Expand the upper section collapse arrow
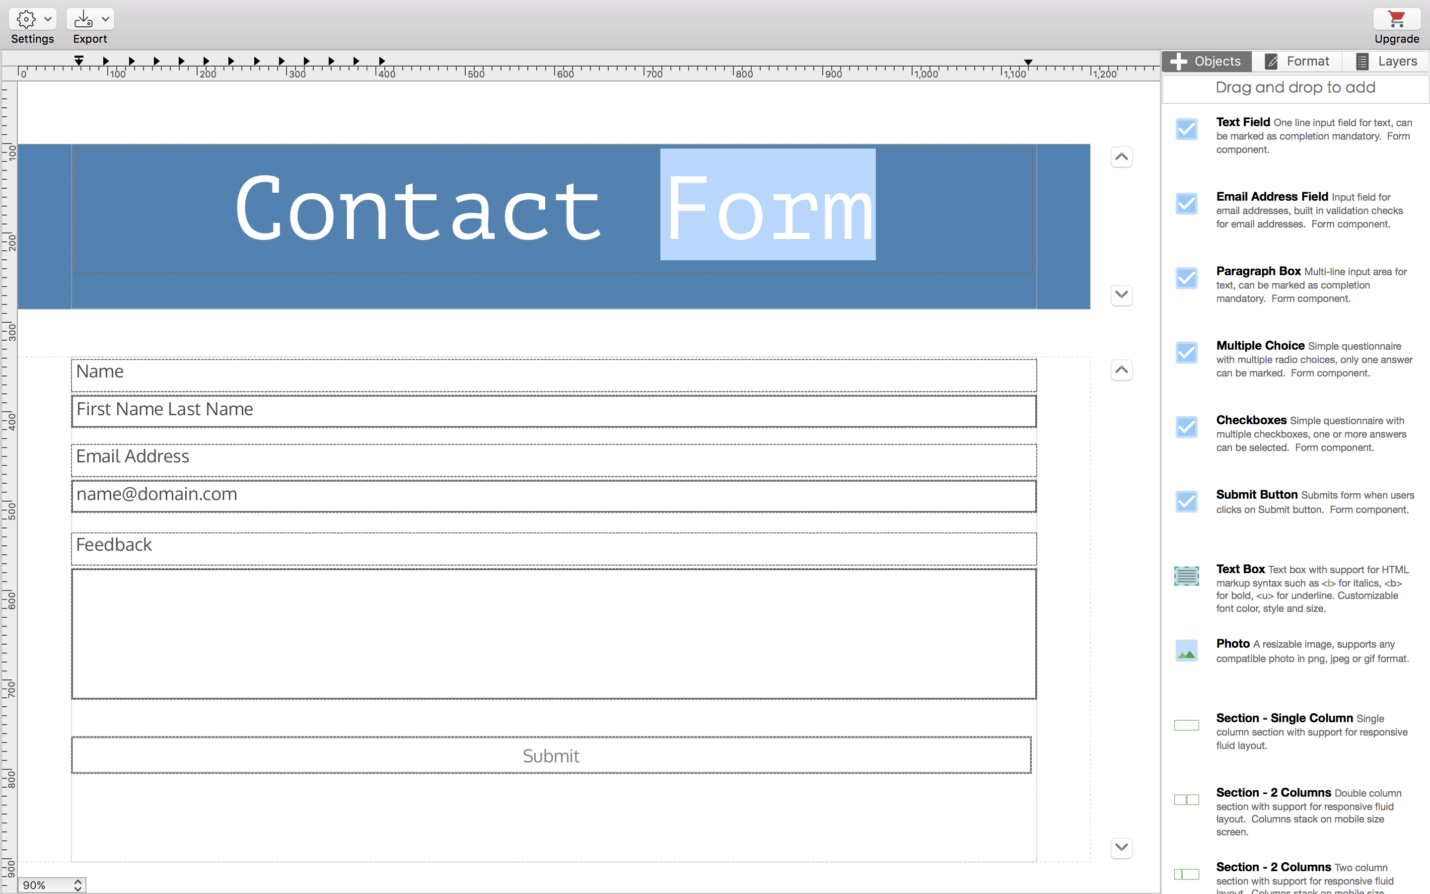This screenshot has width=1430, height=894. click(1121, 156)
